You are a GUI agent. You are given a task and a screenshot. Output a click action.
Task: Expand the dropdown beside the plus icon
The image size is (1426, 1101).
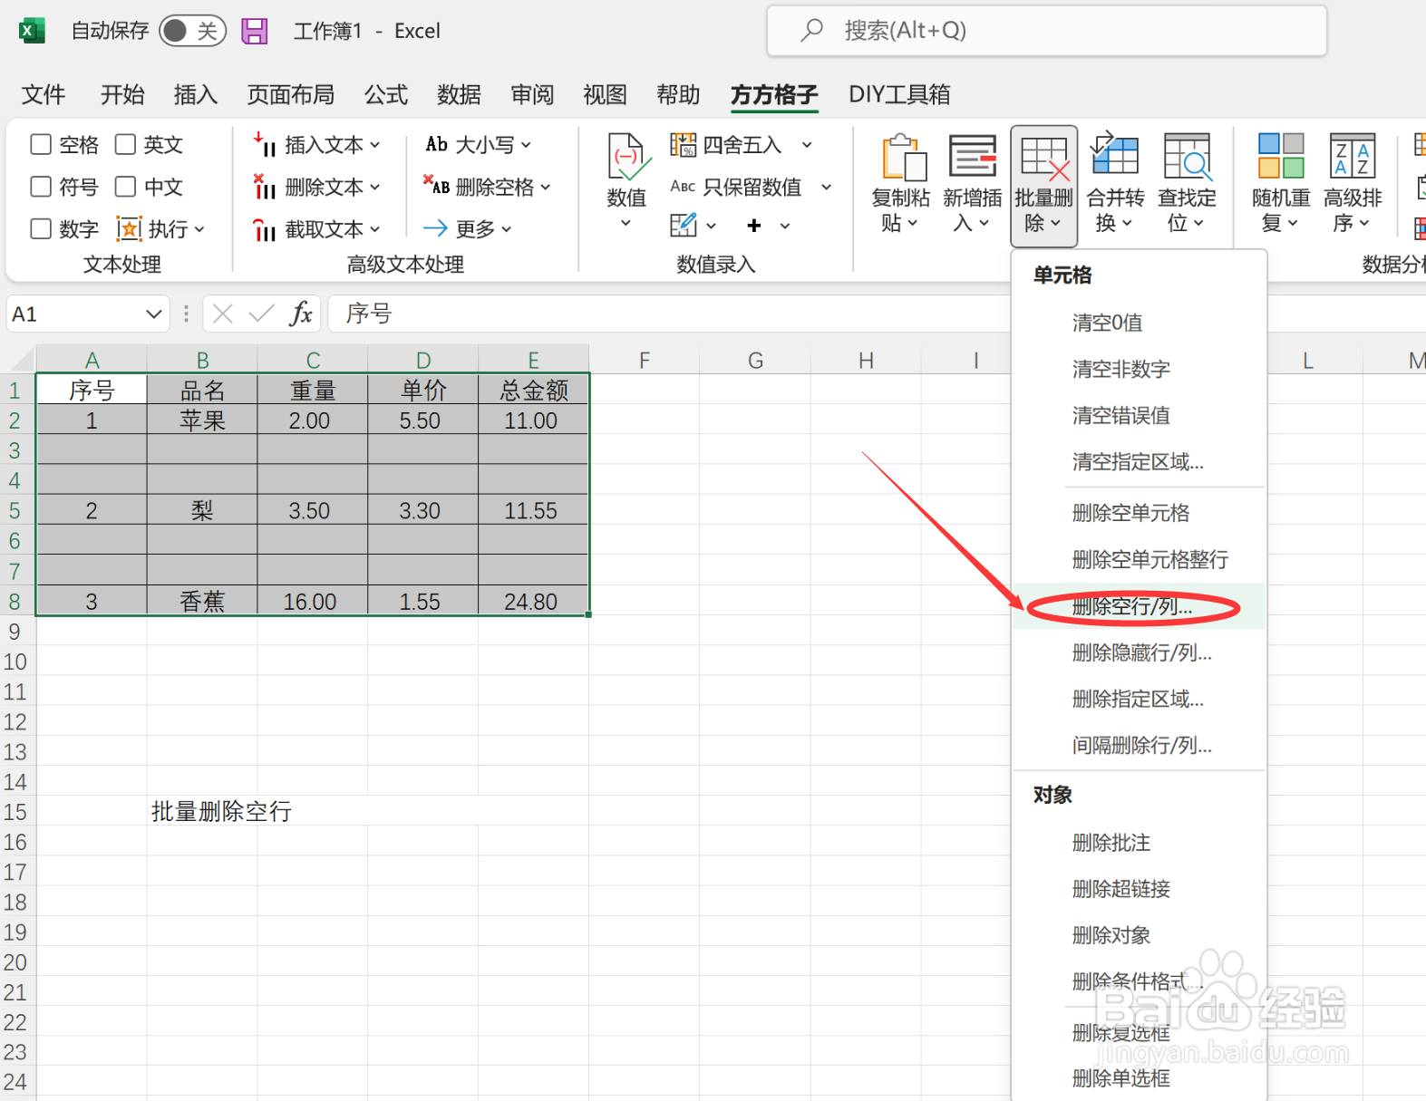[x=785, y=226]
